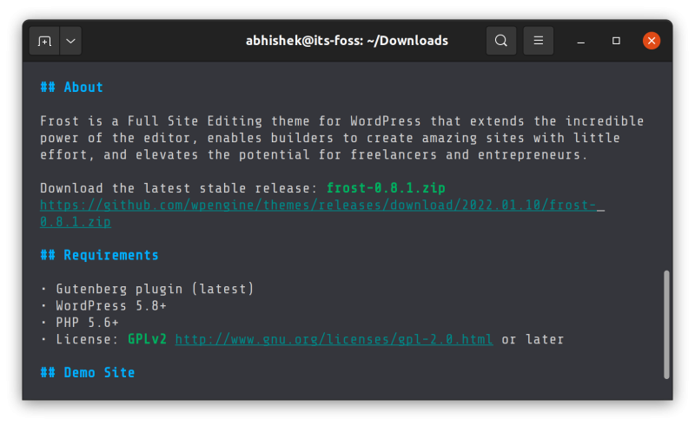The image size is (695, 425).
Task: Open the gnu.org gpl-2.0 license link
Action: pos(334,339)
